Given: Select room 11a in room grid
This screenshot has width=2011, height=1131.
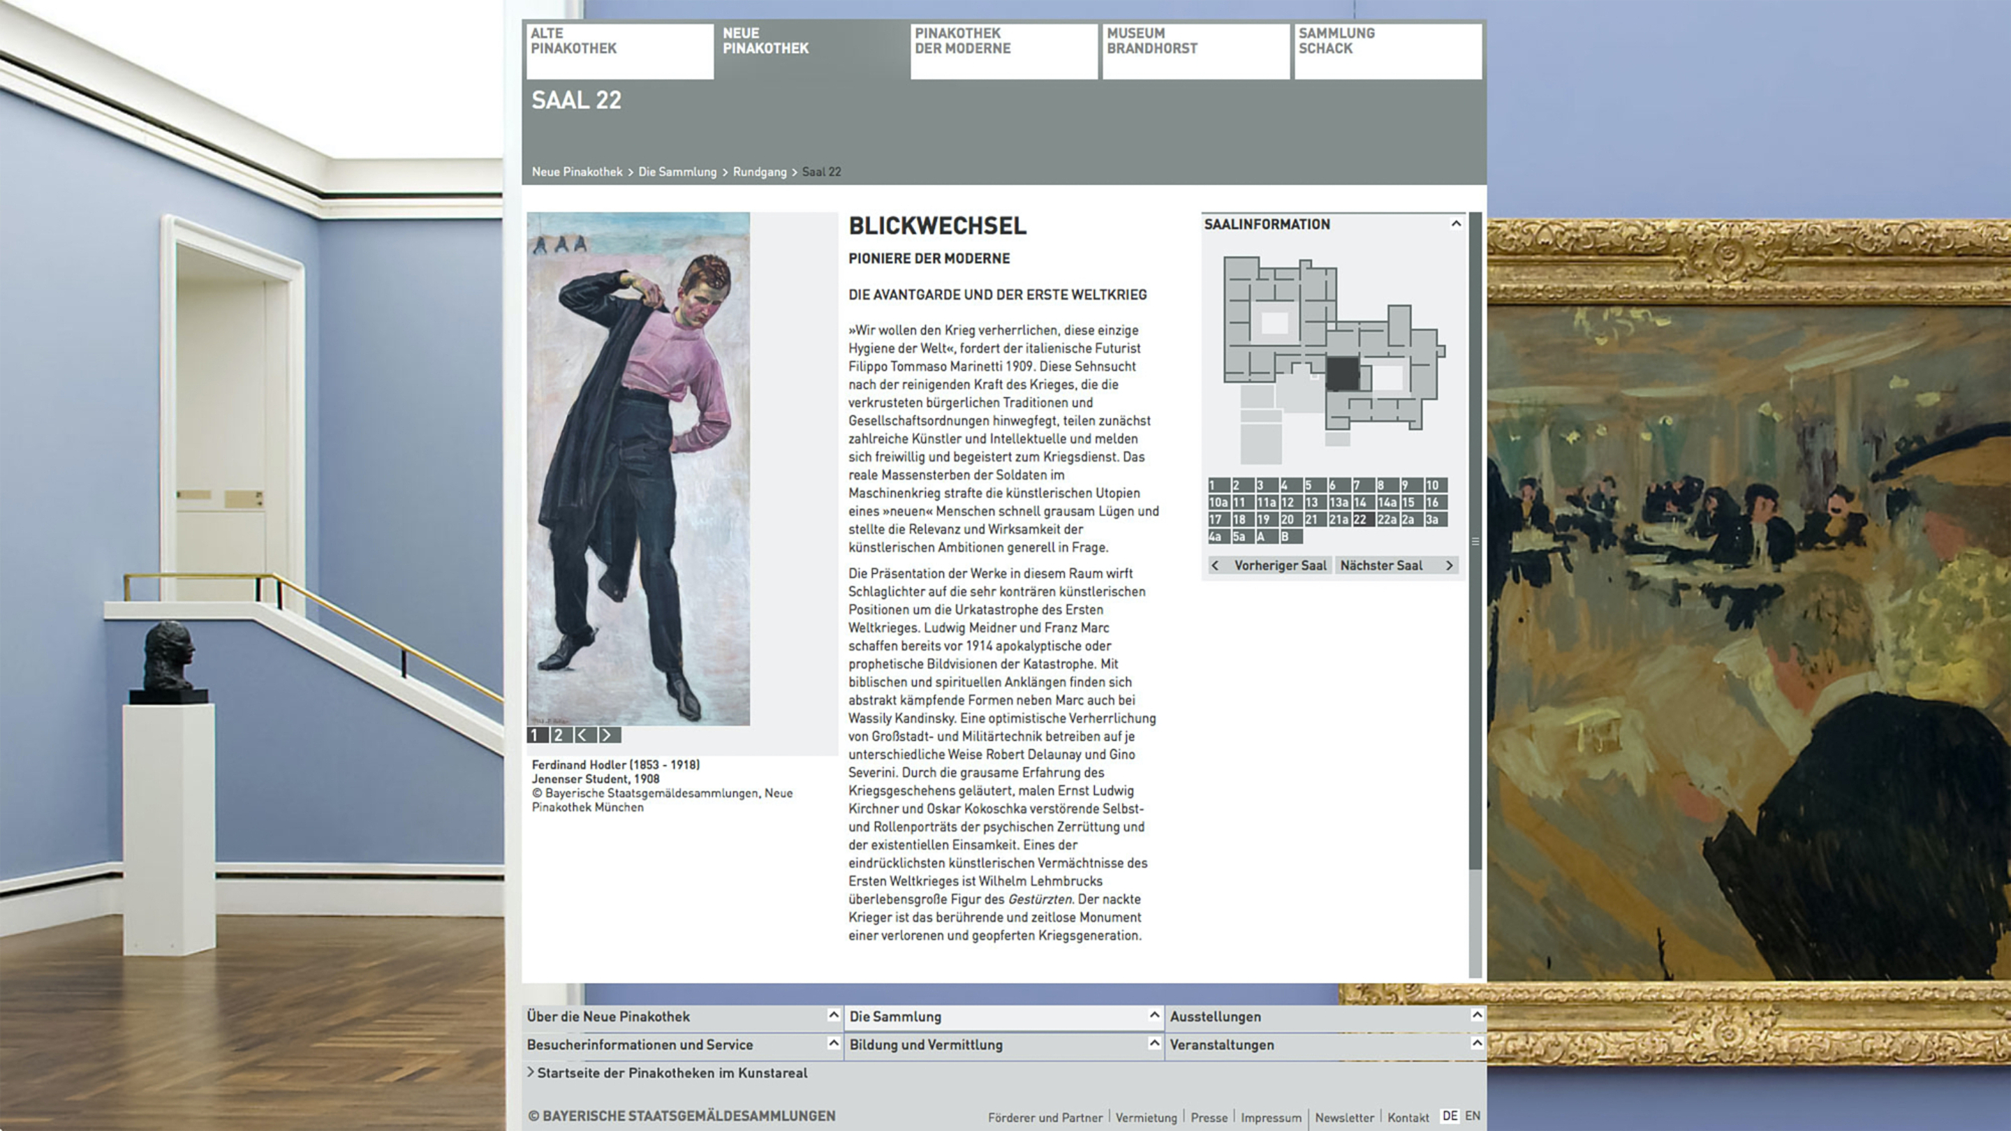Looking at the screenshot, I should point(1268,503).
